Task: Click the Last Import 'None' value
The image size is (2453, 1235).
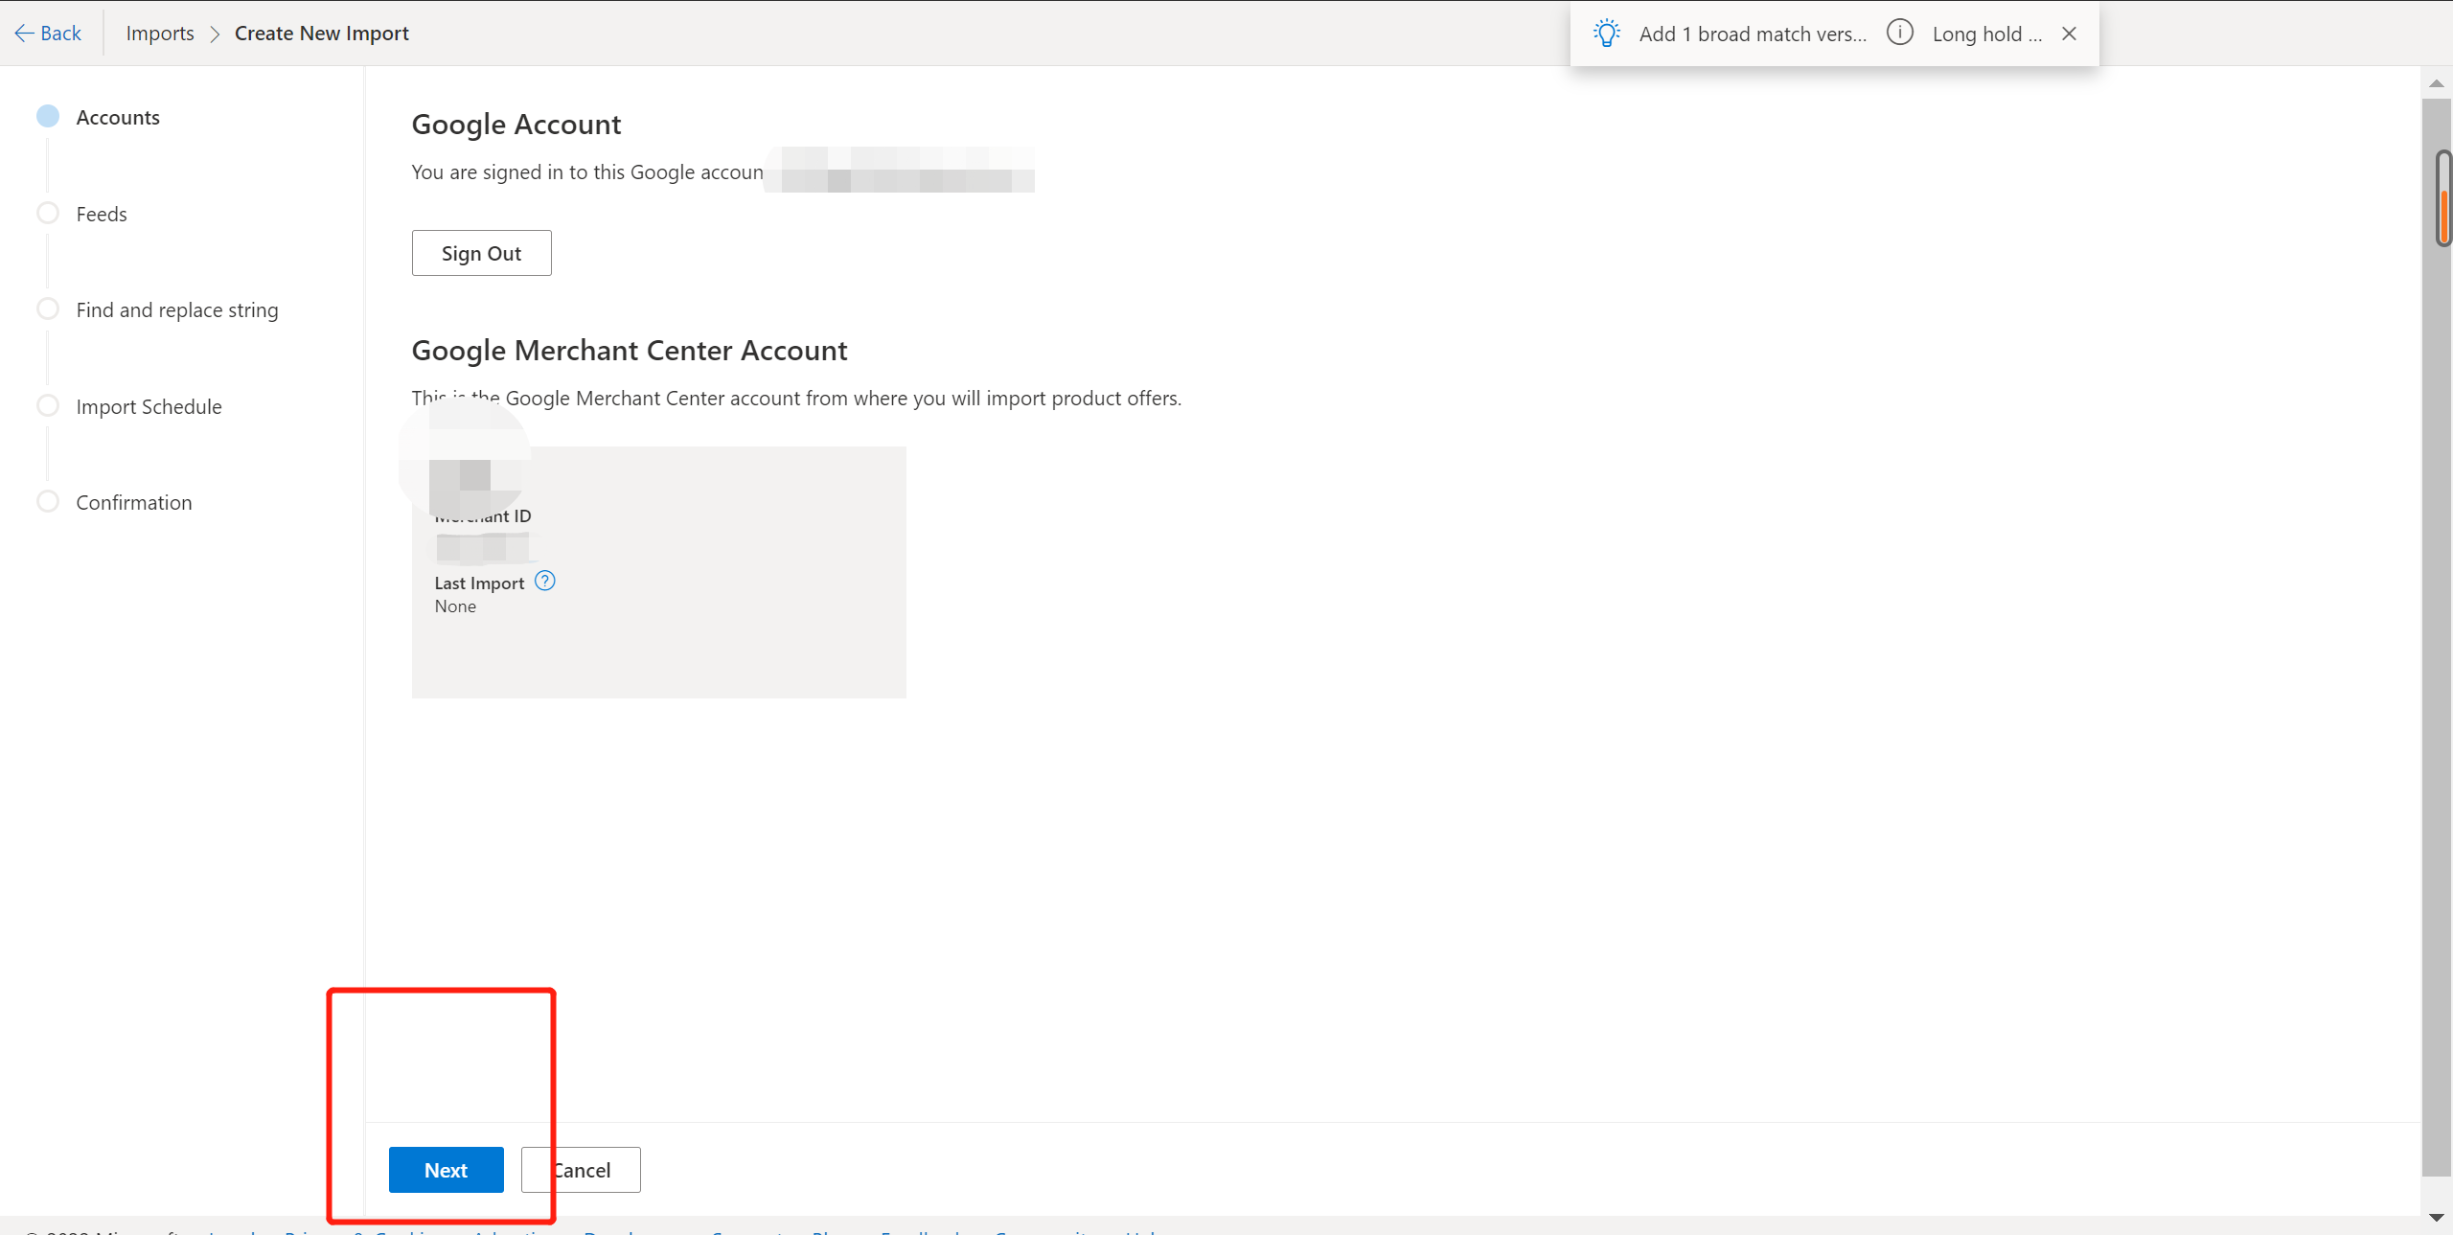Action: pos(455,606)
